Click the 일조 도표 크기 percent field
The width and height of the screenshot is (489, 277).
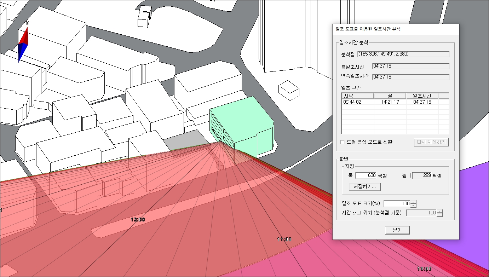coord(397,203)
